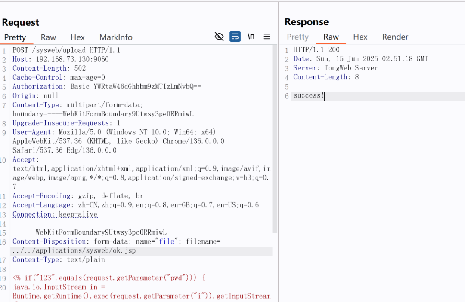Click the JSP if("123".equals line
The image size is (465, 302).
[x=109, y=278]
